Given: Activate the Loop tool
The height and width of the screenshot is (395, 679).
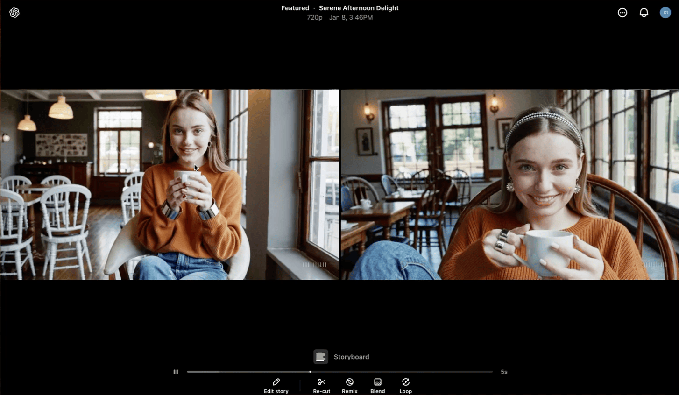Looking at the screenshot, I should [x=405, y=386].
